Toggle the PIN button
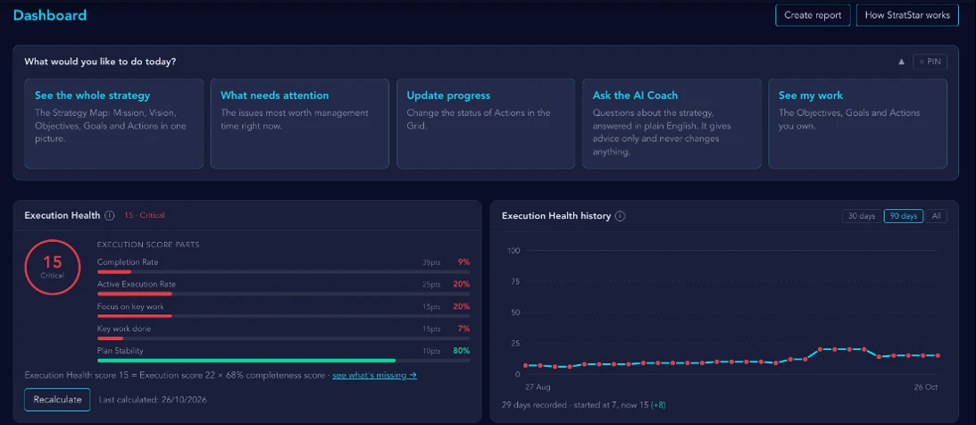The image size is (976, 425). pyautogui.click(x=930, y=62)
